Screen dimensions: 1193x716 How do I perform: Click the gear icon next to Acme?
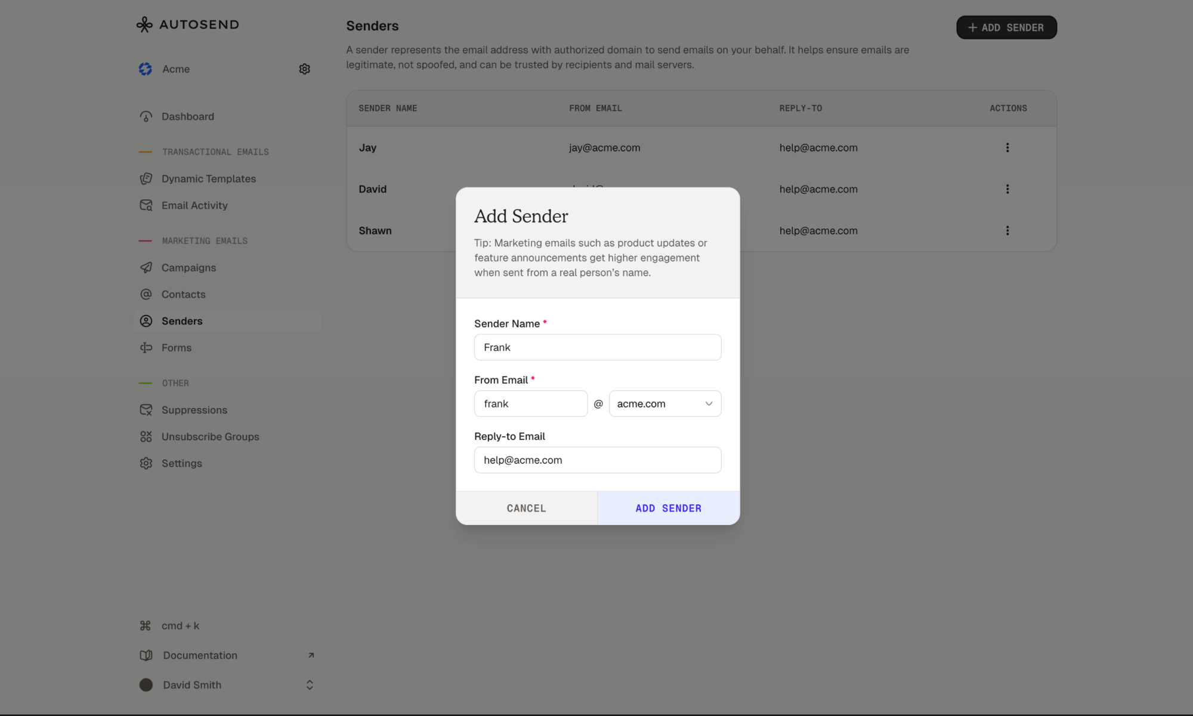(x=304, y=69)
